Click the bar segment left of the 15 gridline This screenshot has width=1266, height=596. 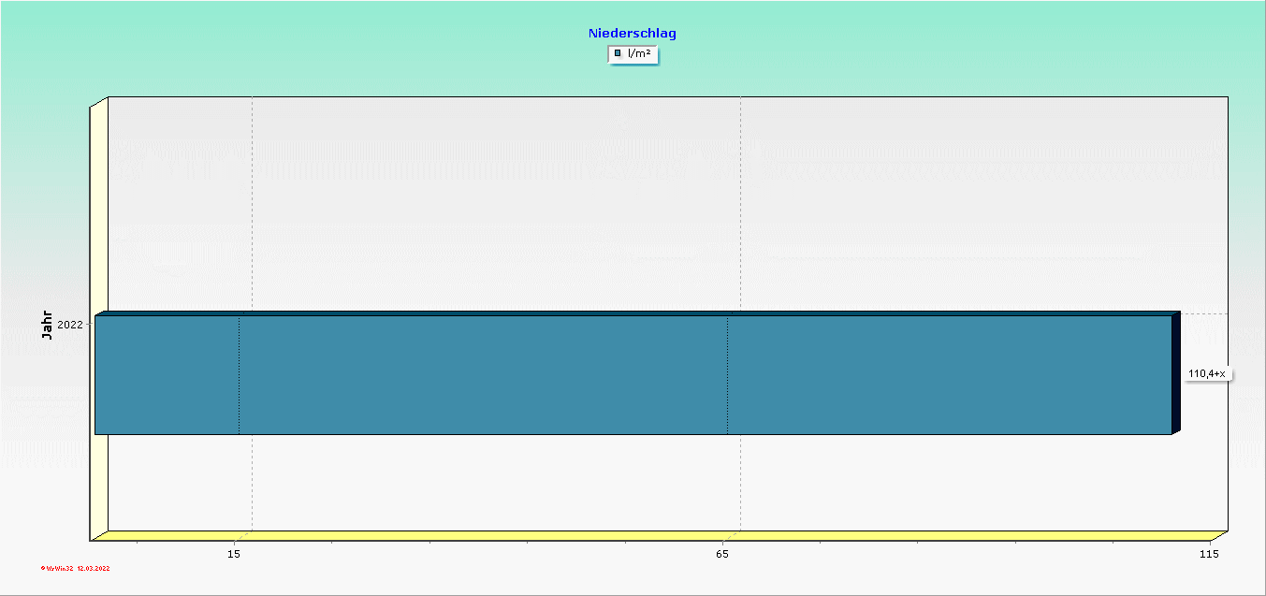(167, 375)
